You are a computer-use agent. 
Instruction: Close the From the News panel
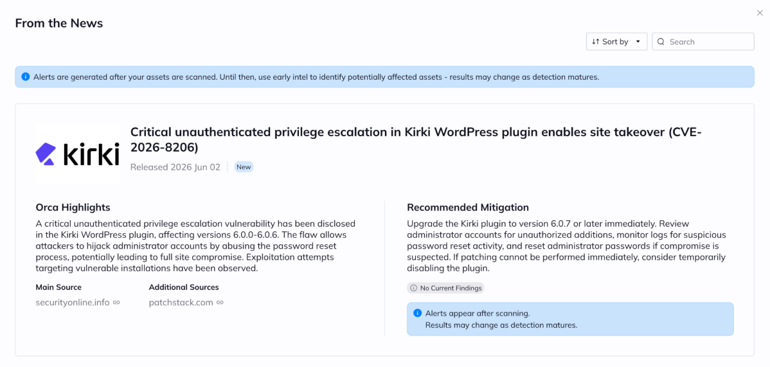tap(760, 13)
